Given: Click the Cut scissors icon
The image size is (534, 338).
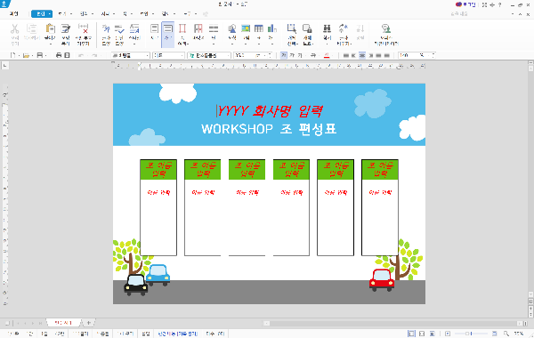Looking at the screenshot, I should pyautogui.click(x=14, y=29).
